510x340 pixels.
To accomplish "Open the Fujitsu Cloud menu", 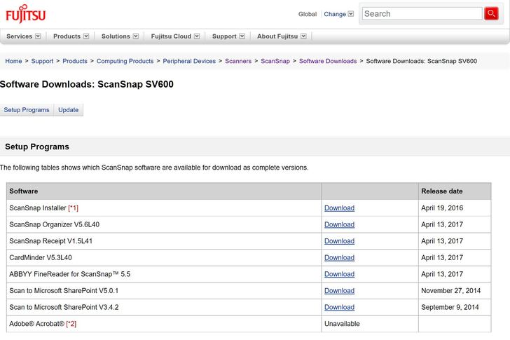I will click(175, 36).
